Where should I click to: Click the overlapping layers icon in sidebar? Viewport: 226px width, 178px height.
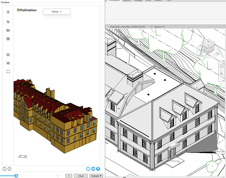point(8,22)
